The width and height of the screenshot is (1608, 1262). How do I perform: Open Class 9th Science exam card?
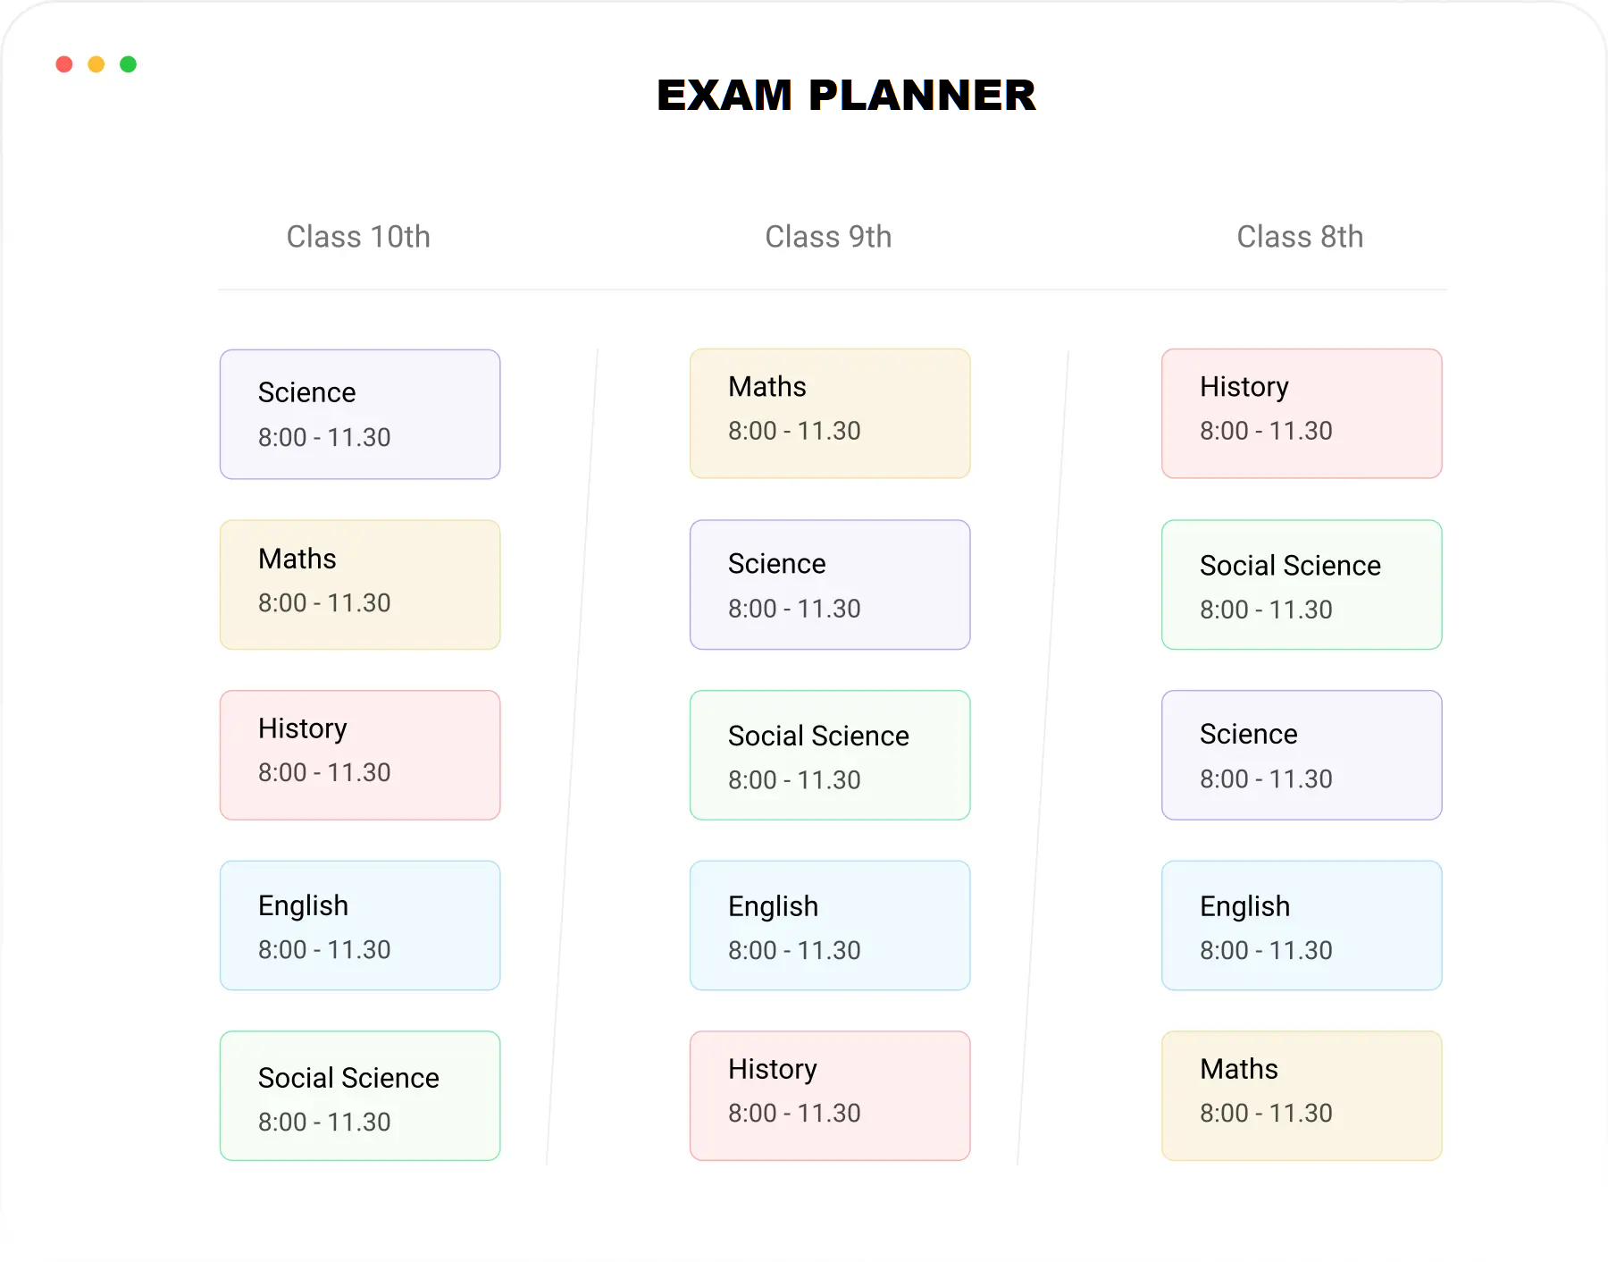pos(830,585)
